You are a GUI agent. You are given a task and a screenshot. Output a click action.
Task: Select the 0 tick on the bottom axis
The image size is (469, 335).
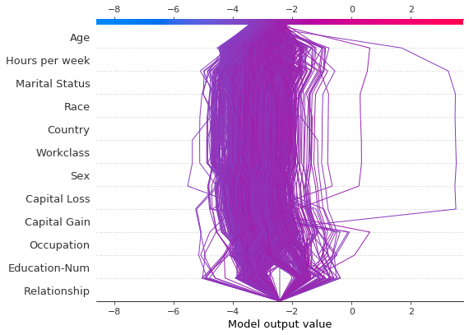[352, 311]
